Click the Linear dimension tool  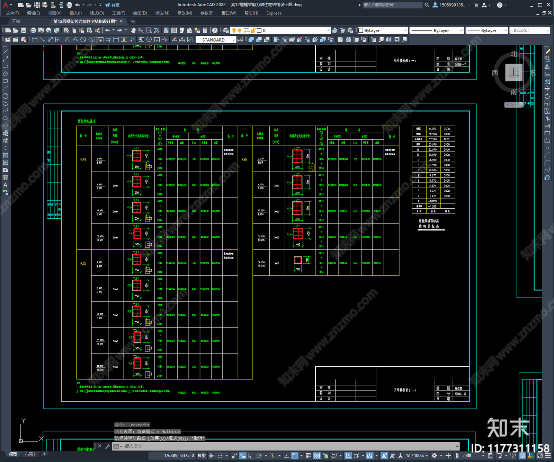coord(35,40)
